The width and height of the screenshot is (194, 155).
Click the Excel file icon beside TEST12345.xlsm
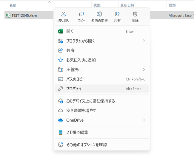[x=8, y=15]
